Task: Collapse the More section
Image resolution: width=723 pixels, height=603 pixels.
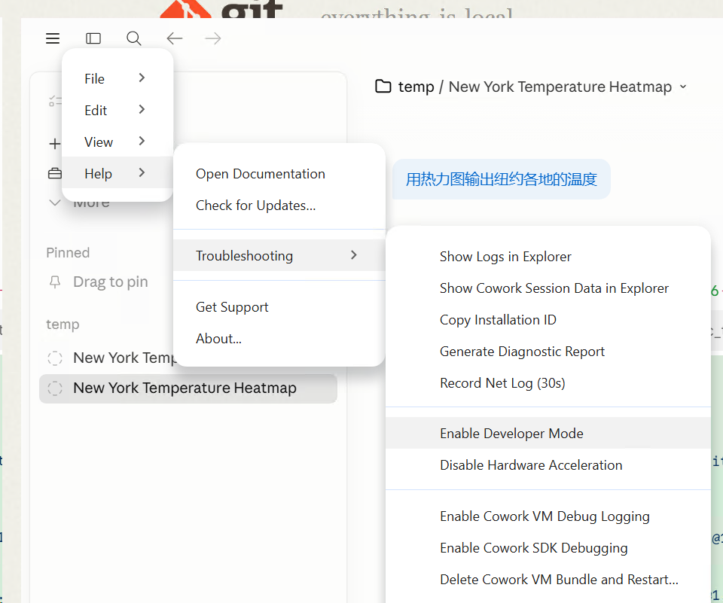Action: [53, 202]
